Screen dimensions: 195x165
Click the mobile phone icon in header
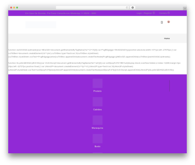pyautogui.click(x=162, y=22)
